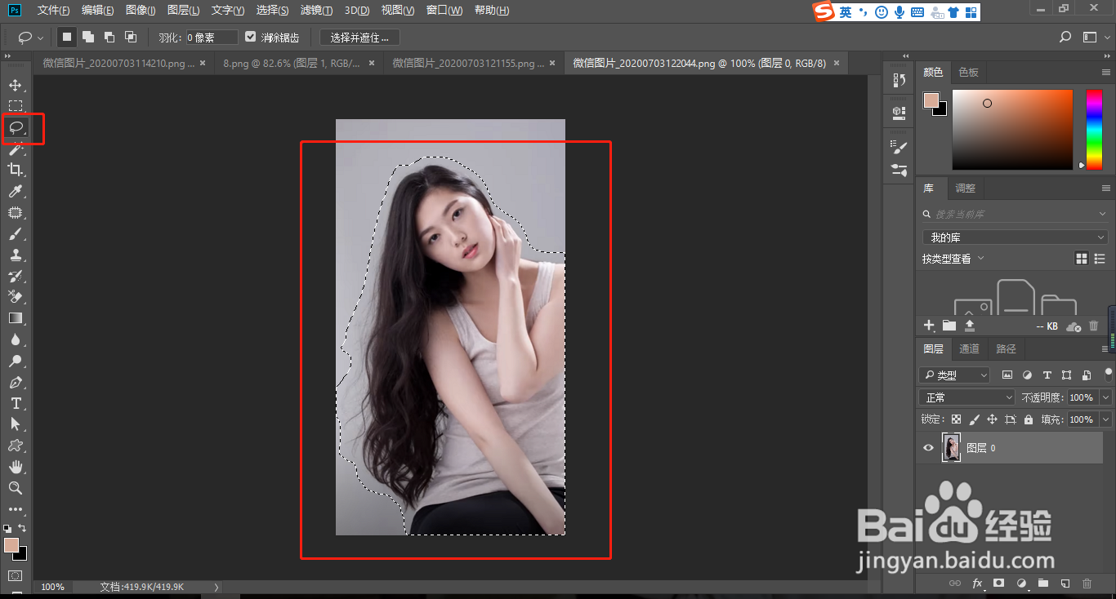Expand the 按类型查看 view options

pyautogui.click(x=953, y=259)
